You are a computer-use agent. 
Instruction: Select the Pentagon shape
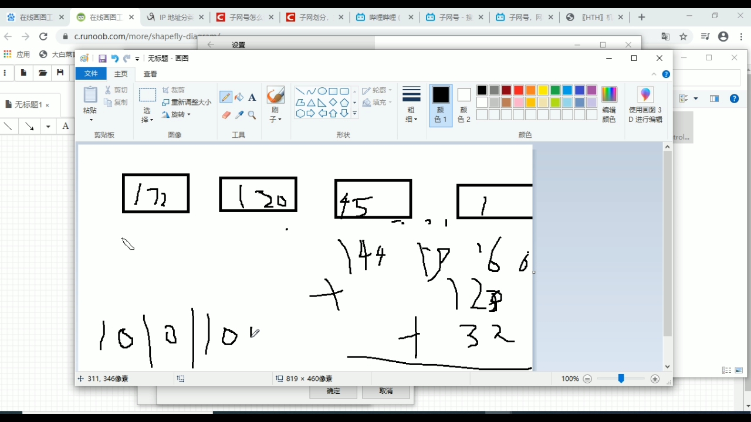click(x=344, y=103)
